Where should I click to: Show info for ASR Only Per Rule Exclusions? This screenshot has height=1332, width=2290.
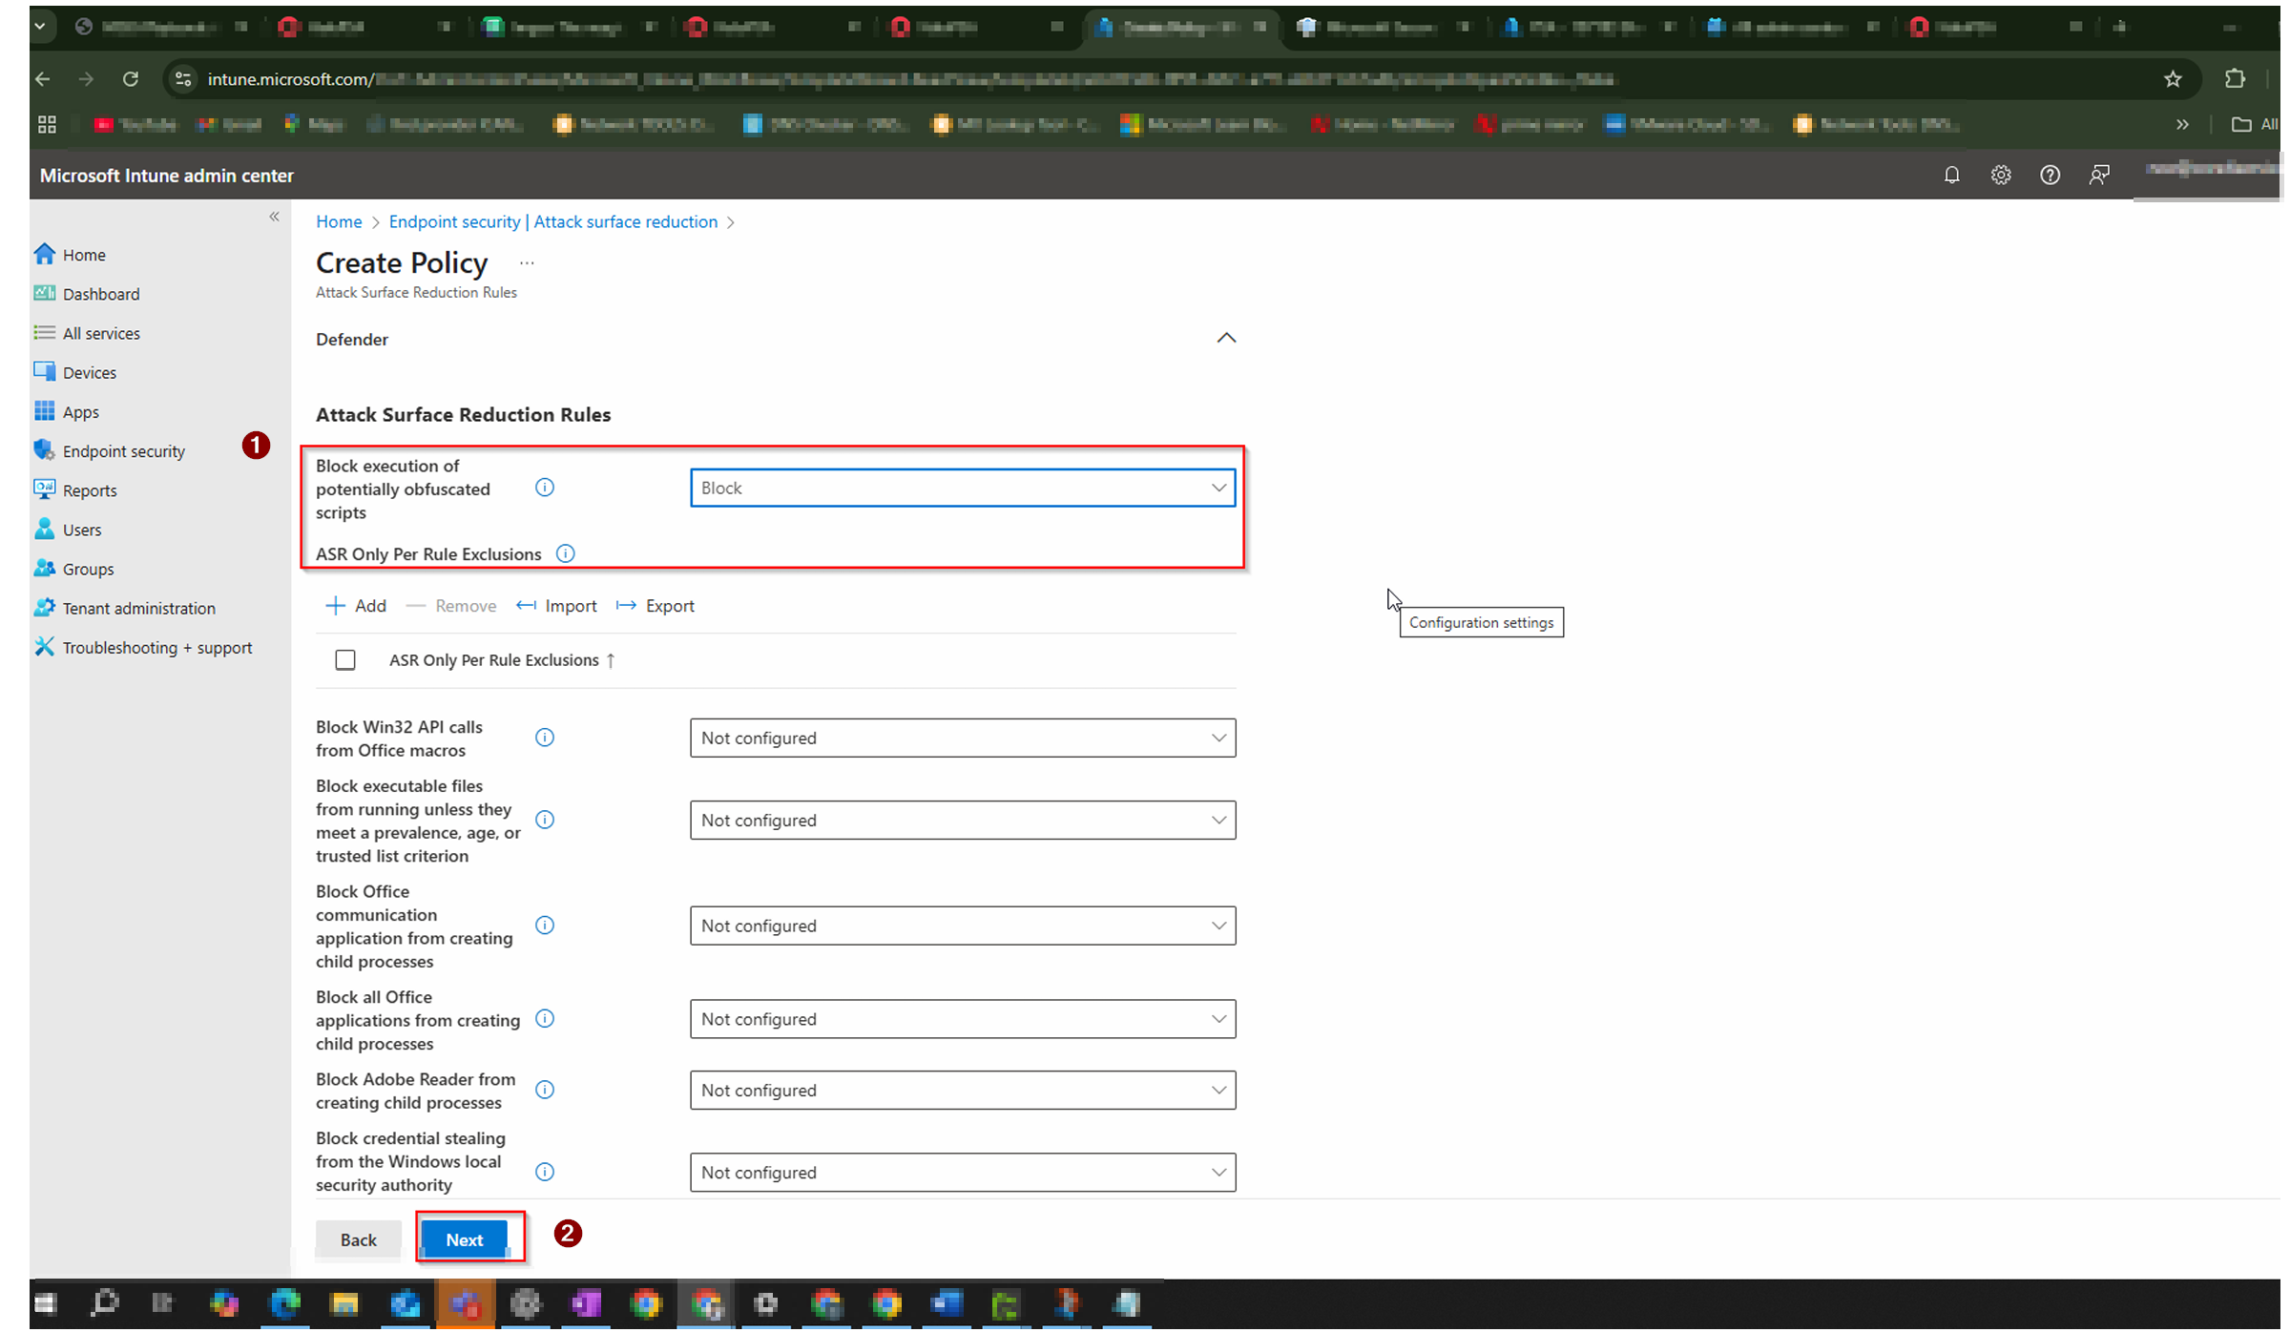pyautogui.click(x=566, y=553)
